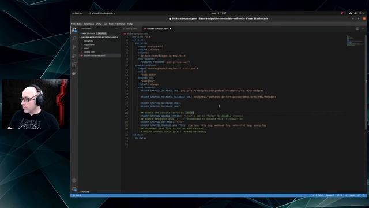
Task: Open the Go menu
Action: (105, 24)
